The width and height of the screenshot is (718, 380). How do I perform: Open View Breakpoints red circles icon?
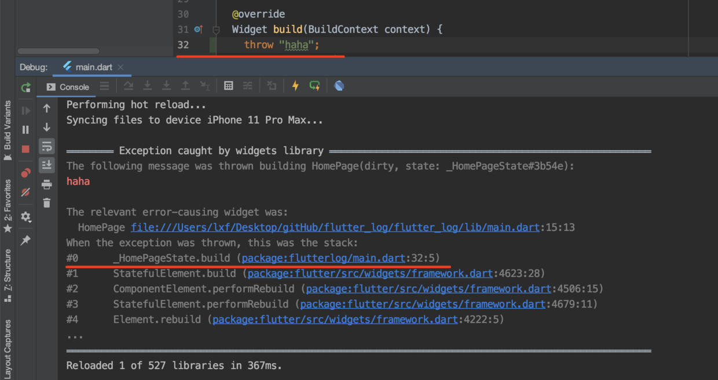[x=25, y=173]
